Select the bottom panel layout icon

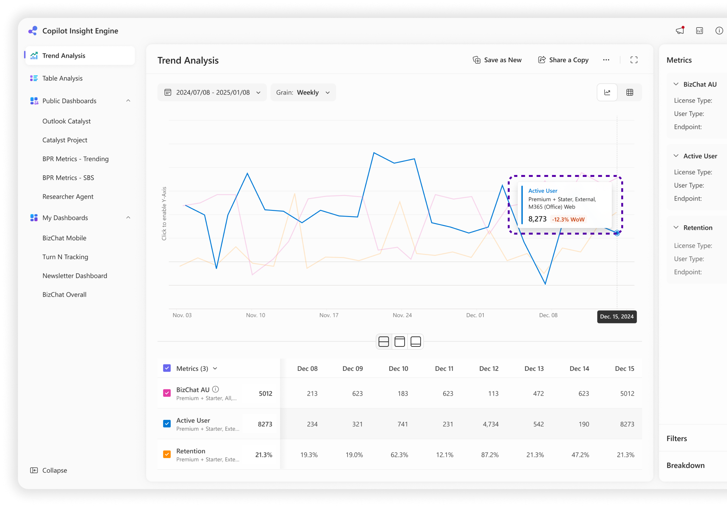coord(416,342)
